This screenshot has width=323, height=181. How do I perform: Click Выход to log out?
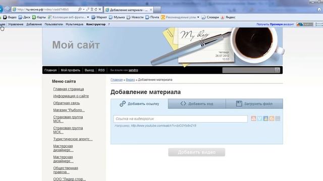[89, 70]
